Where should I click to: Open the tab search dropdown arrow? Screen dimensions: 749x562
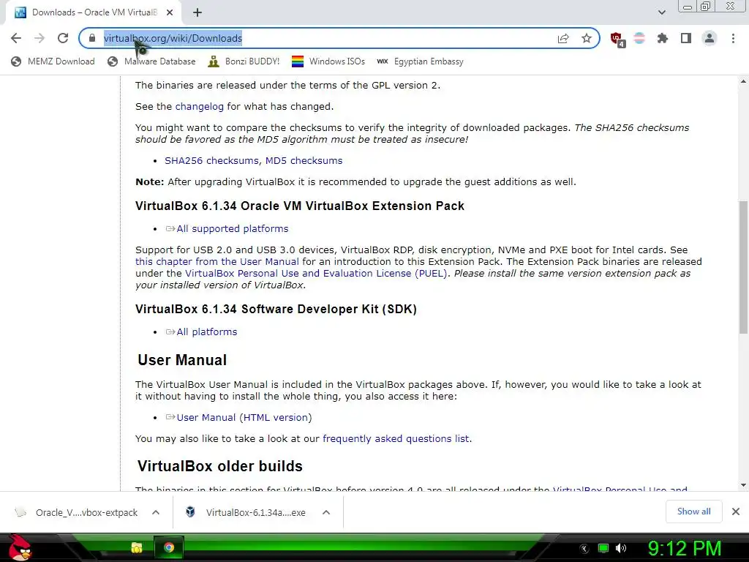pyautogui.click(x=661, y=12)
